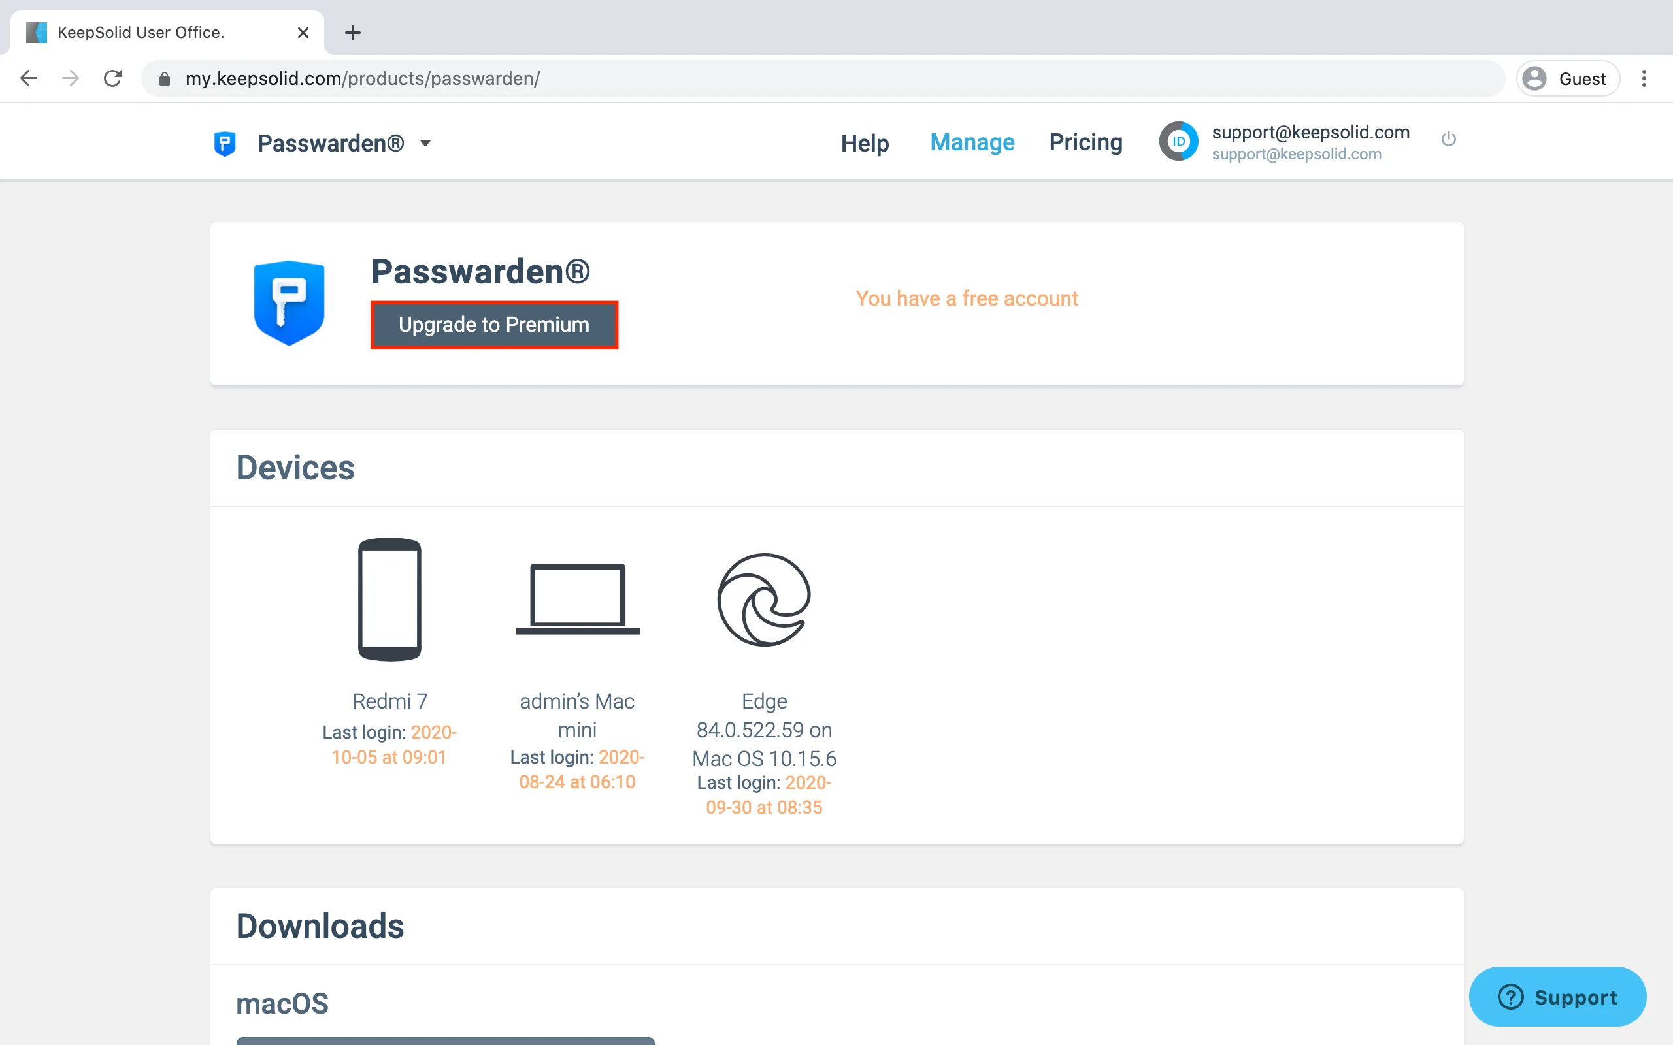The height and width of the screenshot is (1045, 1673).
Task: Go to the Pricing page
Action: pos(1085,142)
